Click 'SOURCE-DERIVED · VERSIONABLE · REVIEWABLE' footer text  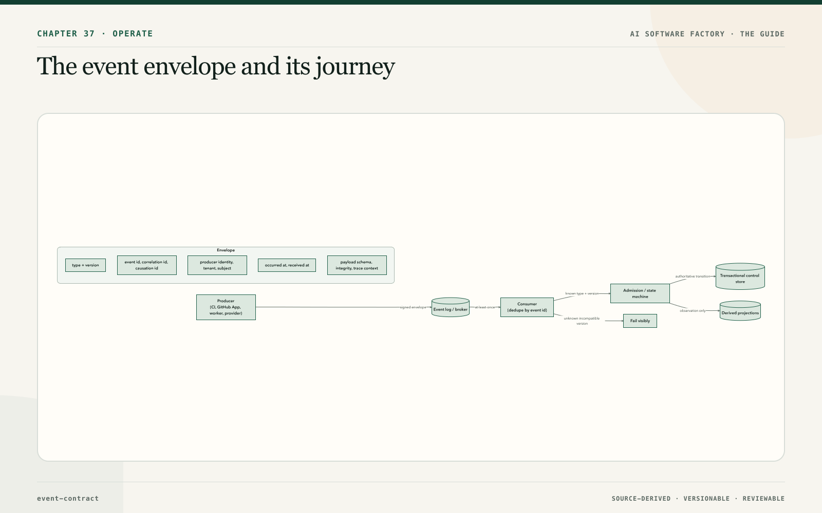(698, 499)
